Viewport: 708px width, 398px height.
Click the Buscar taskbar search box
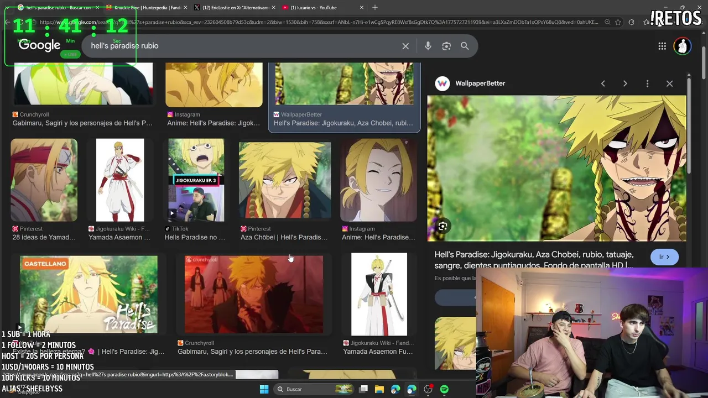click(x=314, y=389)
